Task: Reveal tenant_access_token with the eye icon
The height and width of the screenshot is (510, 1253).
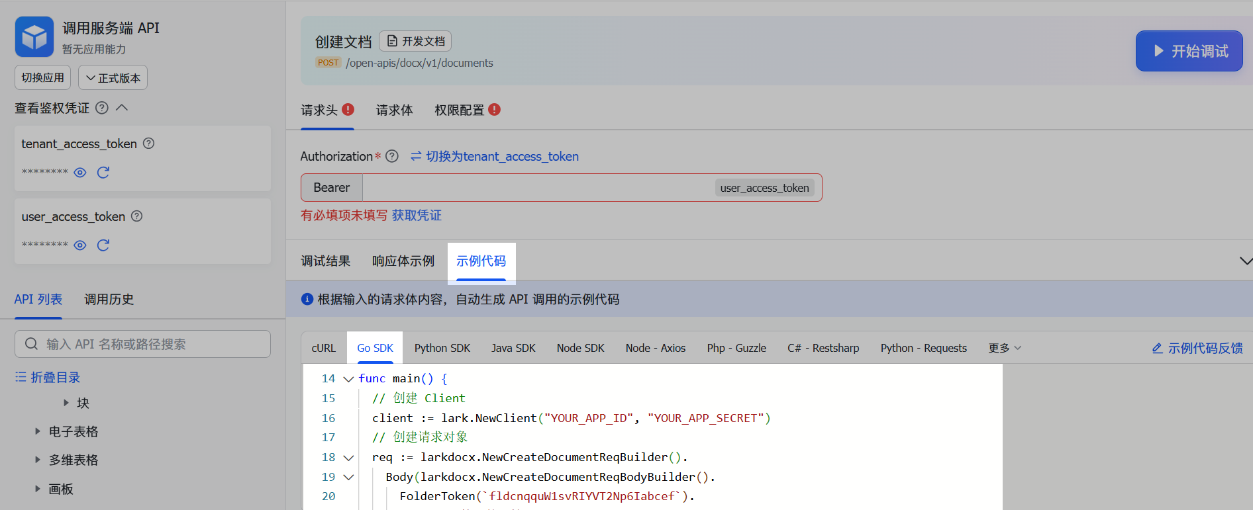Action: (x=80, y=173)
